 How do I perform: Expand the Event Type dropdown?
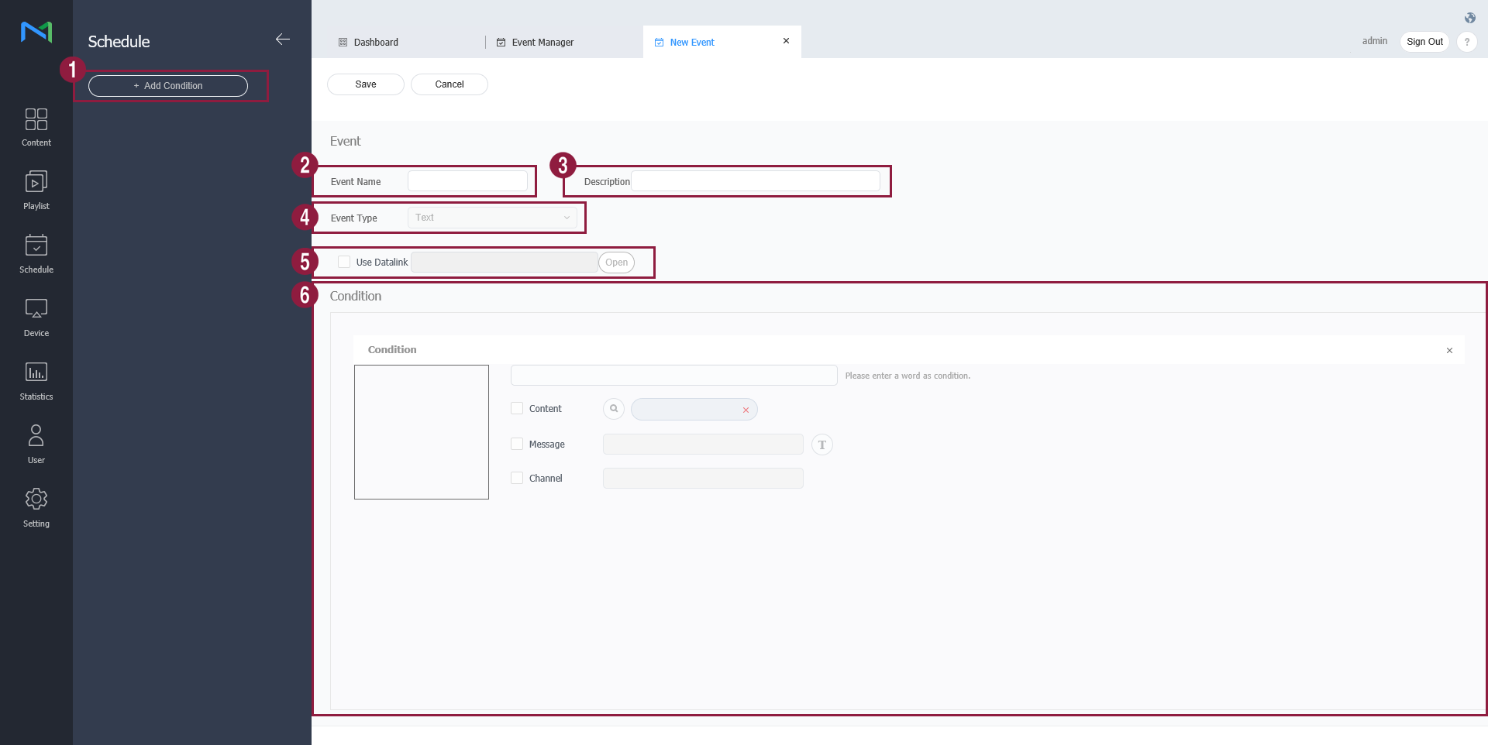pyautogui.click(x=492, y=218)
